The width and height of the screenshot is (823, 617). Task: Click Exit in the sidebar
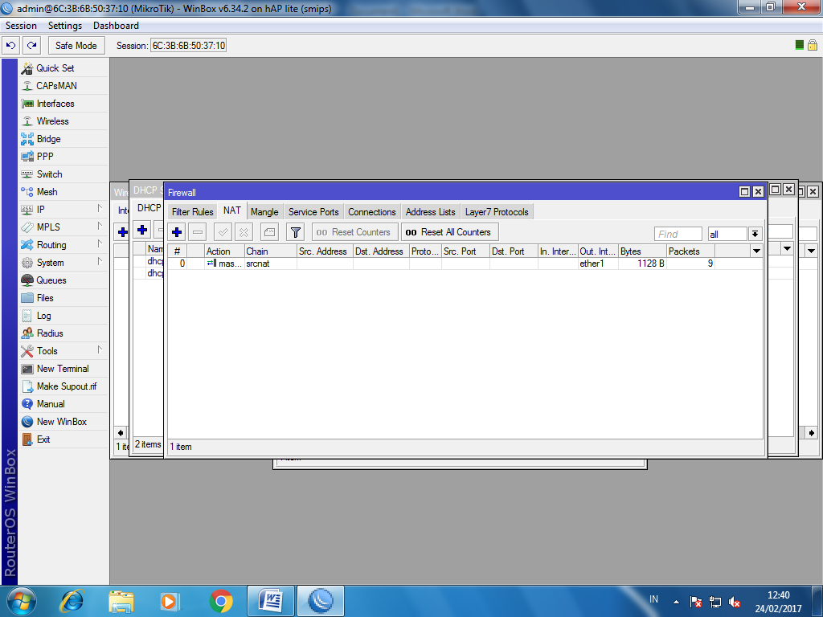tap(63, 439)
